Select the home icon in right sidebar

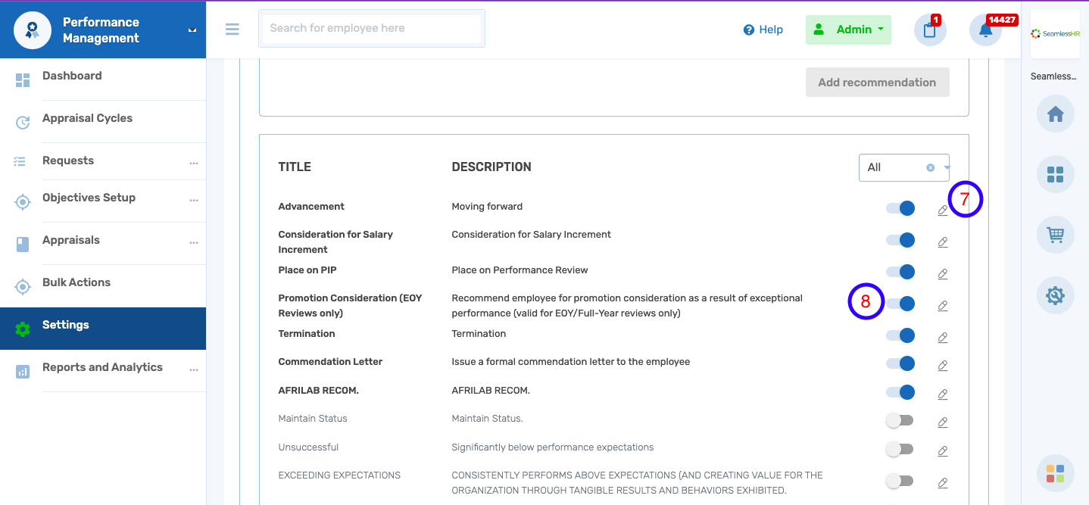click(1055, 114)
